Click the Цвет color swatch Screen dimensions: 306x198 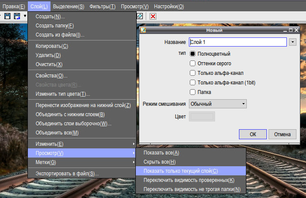click(x=202, y=117)
